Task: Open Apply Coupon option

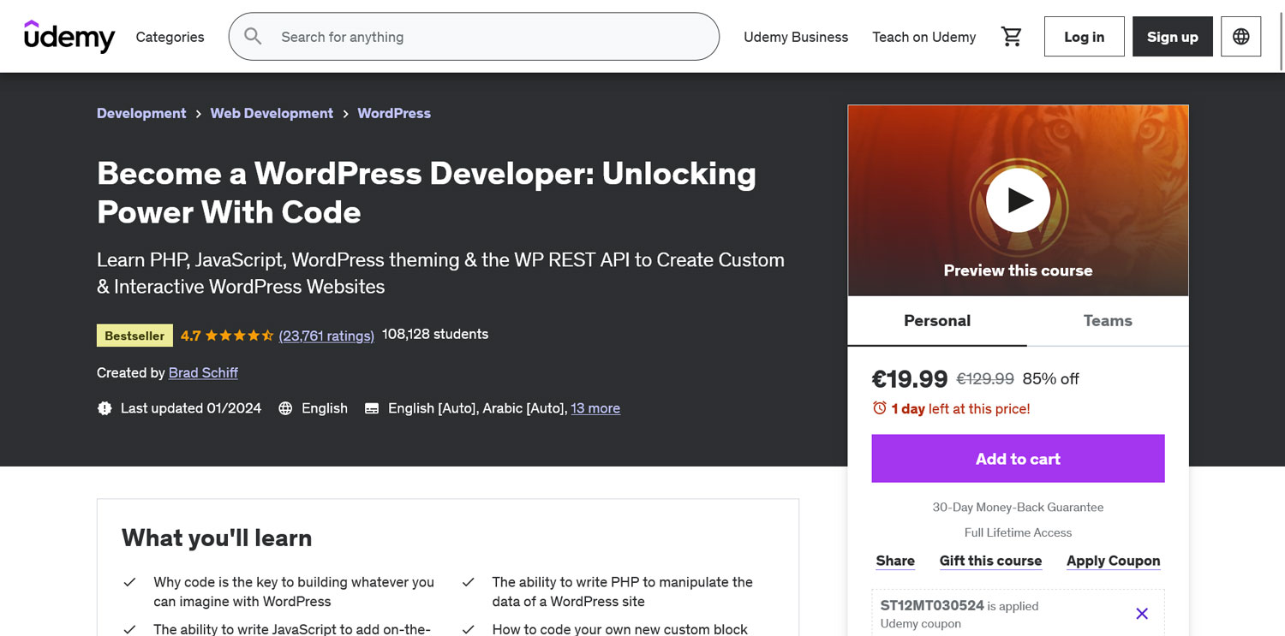Action: point(1113,561)
